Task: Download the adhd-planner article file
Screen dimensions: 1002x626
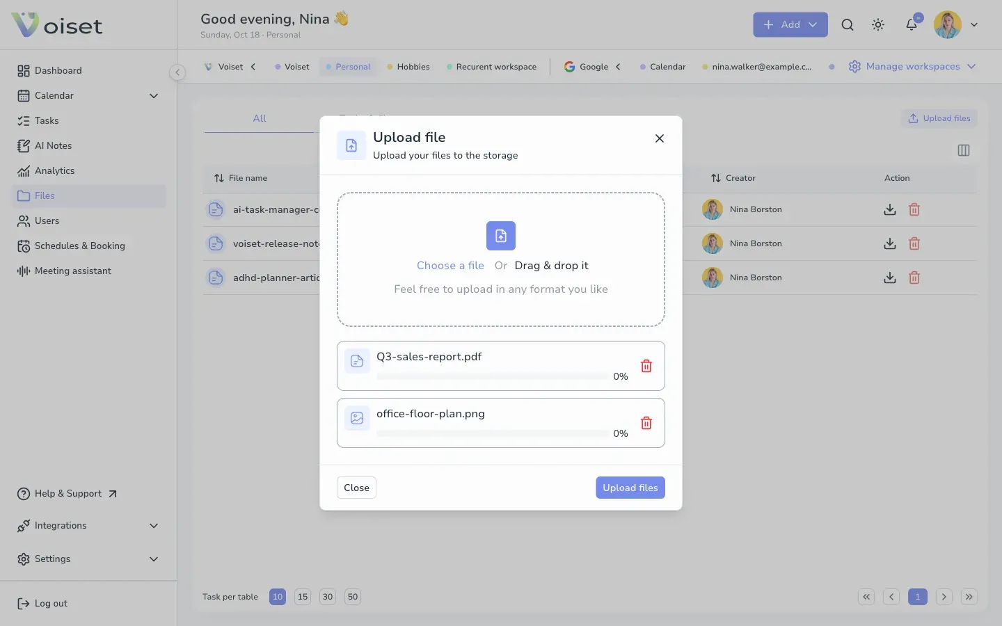Action: [x=890, y=278]
